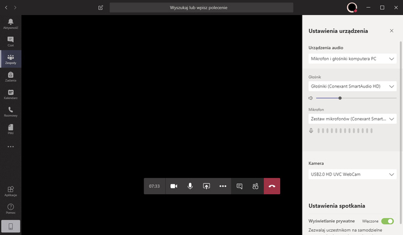Show the meeting conversation chat
Screen dimensions: 403x235
(x=239, y=186)
